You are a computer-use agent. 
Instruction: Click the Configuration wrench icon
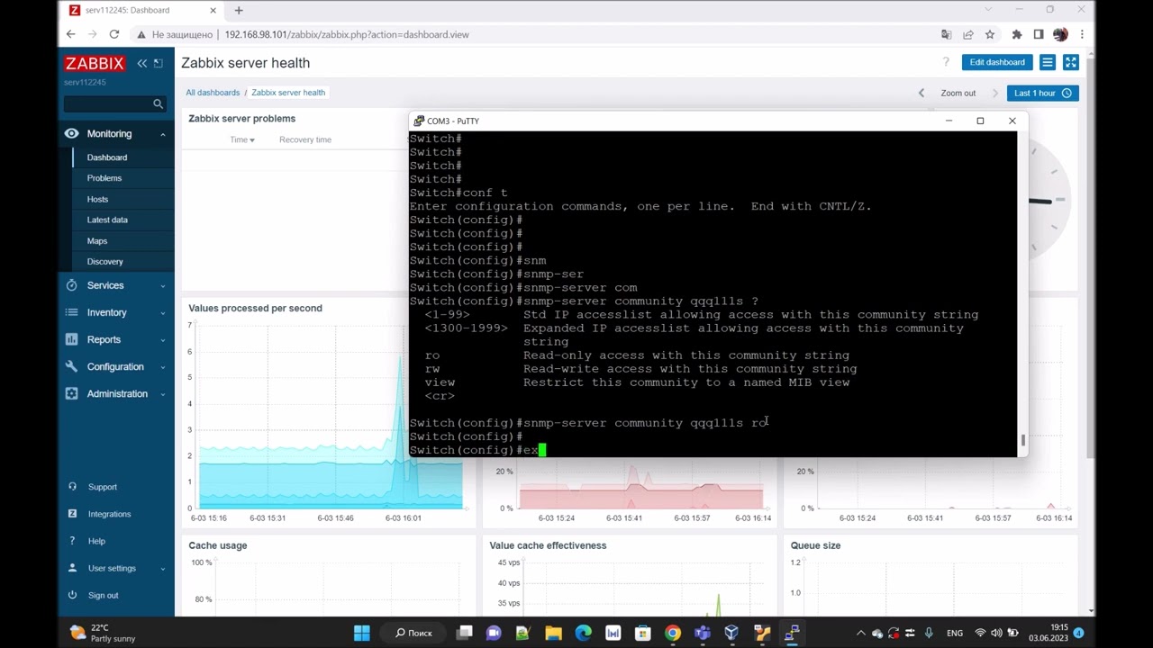point(71,366)
